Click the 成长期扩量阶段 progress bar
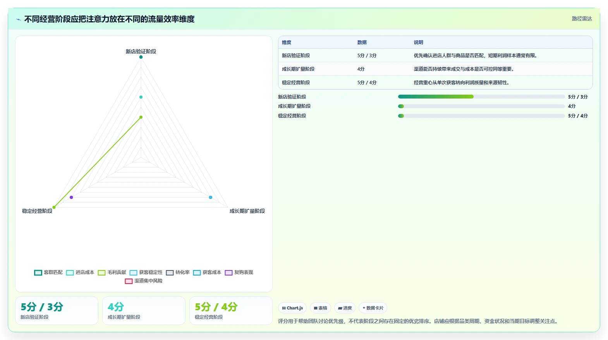The width and height of the screenshot is (608, 340). pos(481,106)
